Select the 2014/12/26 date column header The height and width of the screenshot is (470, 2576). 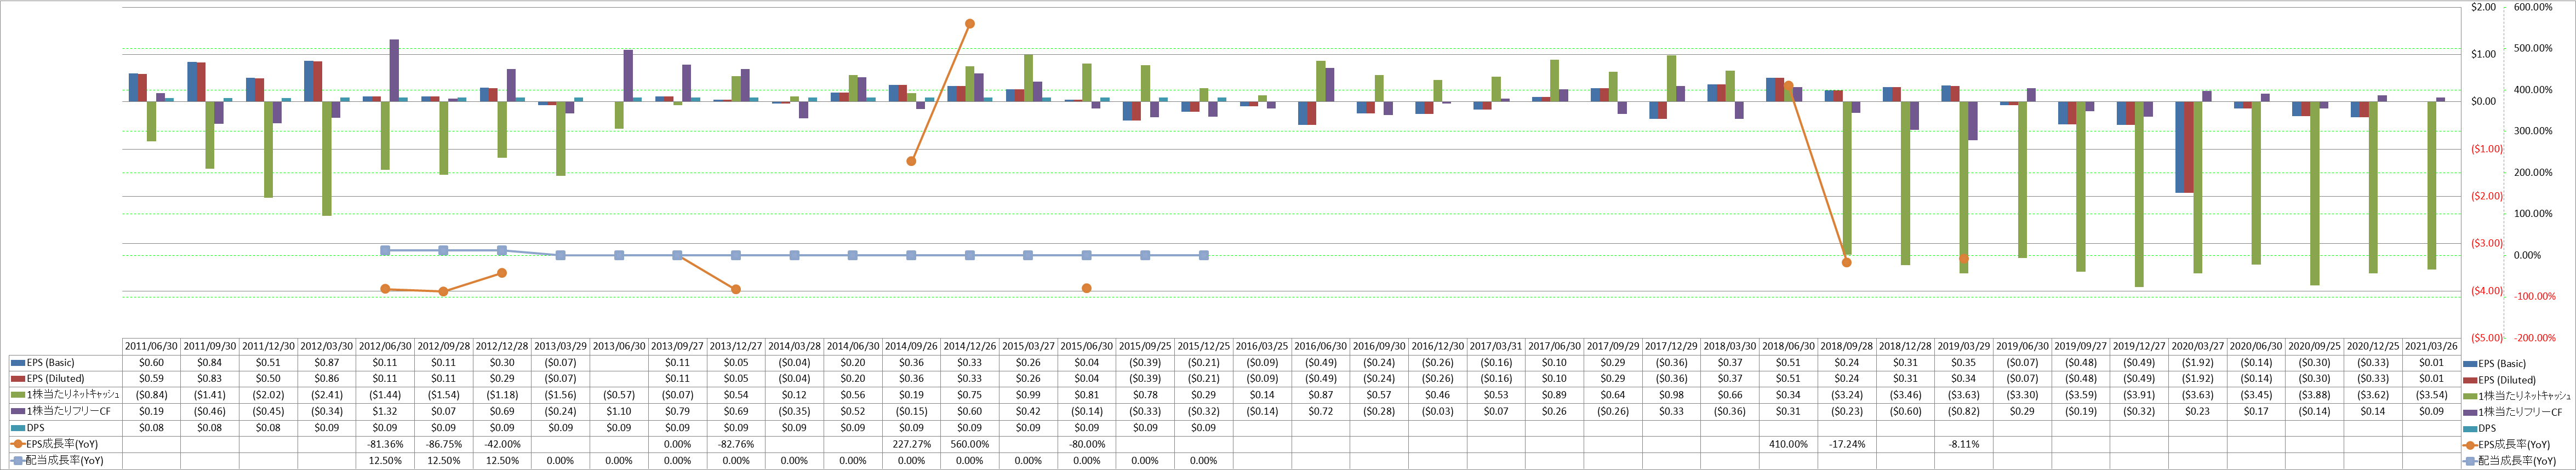(x=970, y=346)
